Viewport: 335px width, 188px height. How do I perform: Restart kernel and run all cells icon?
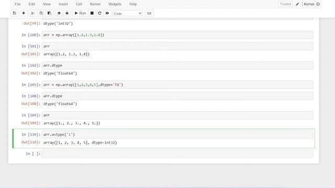107,13
